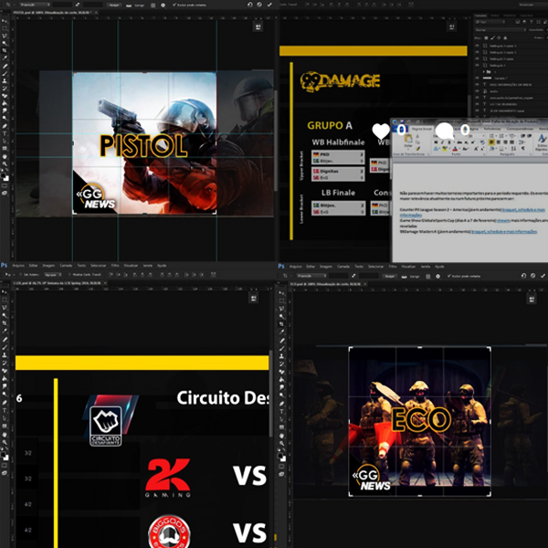The image size is (548, 548).
Task: Close the PISTOL.psd document tab
Action: (96, 13)
